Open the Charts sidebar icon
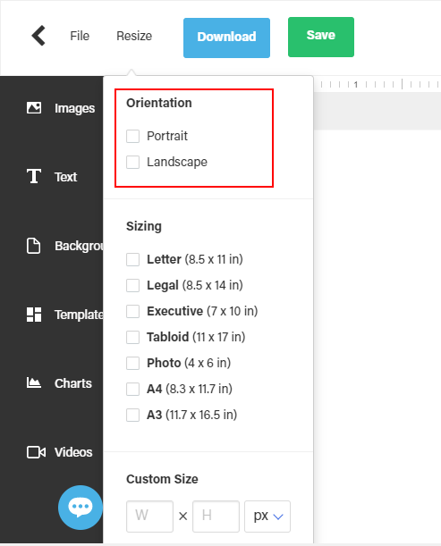 (34, 382)
